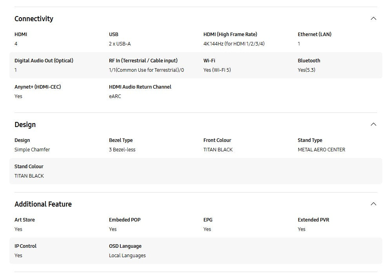Click the Anynet+ (HDMI-CEC) label
Screen dimensions: 389x276
[x=38, y=87]
